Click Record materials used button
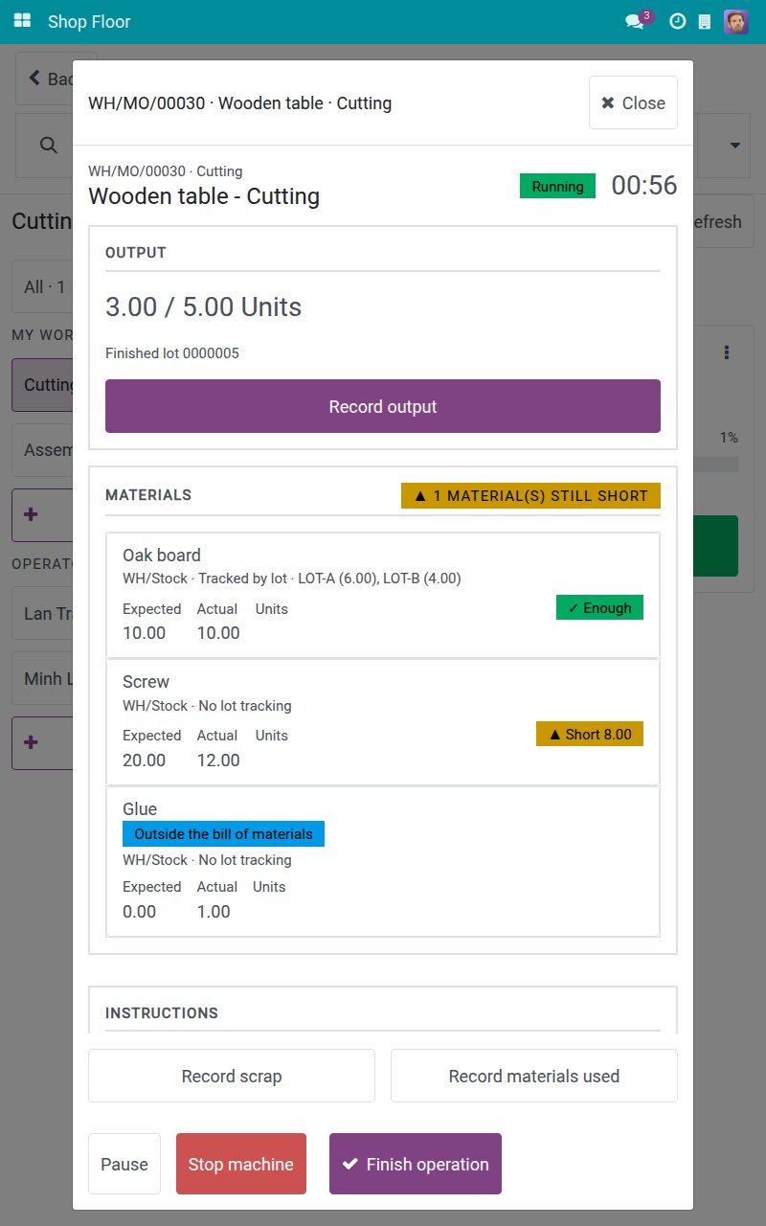The height and width of the screenshot is (1226, 766). click(x=534, y=1076)
